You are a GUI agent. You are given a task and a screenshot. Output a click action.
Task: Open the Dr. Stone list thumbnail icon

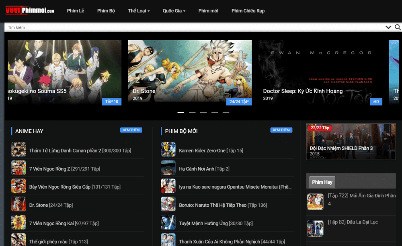18,204
